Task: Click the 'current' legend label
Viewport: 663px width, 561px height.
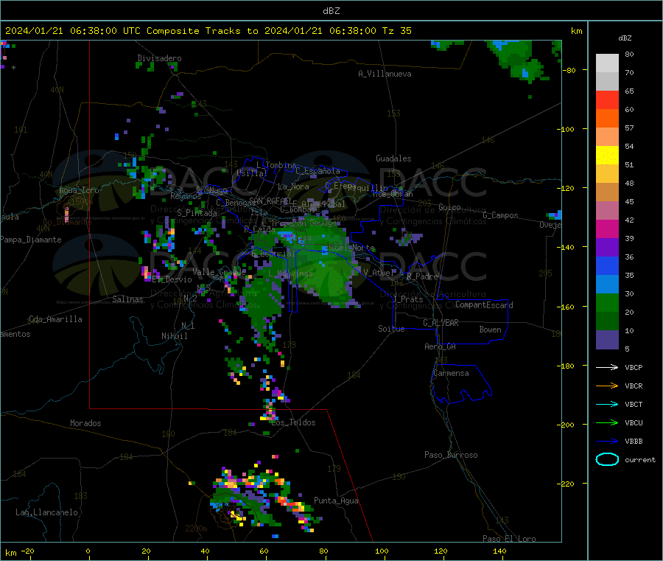Action: 640,459
